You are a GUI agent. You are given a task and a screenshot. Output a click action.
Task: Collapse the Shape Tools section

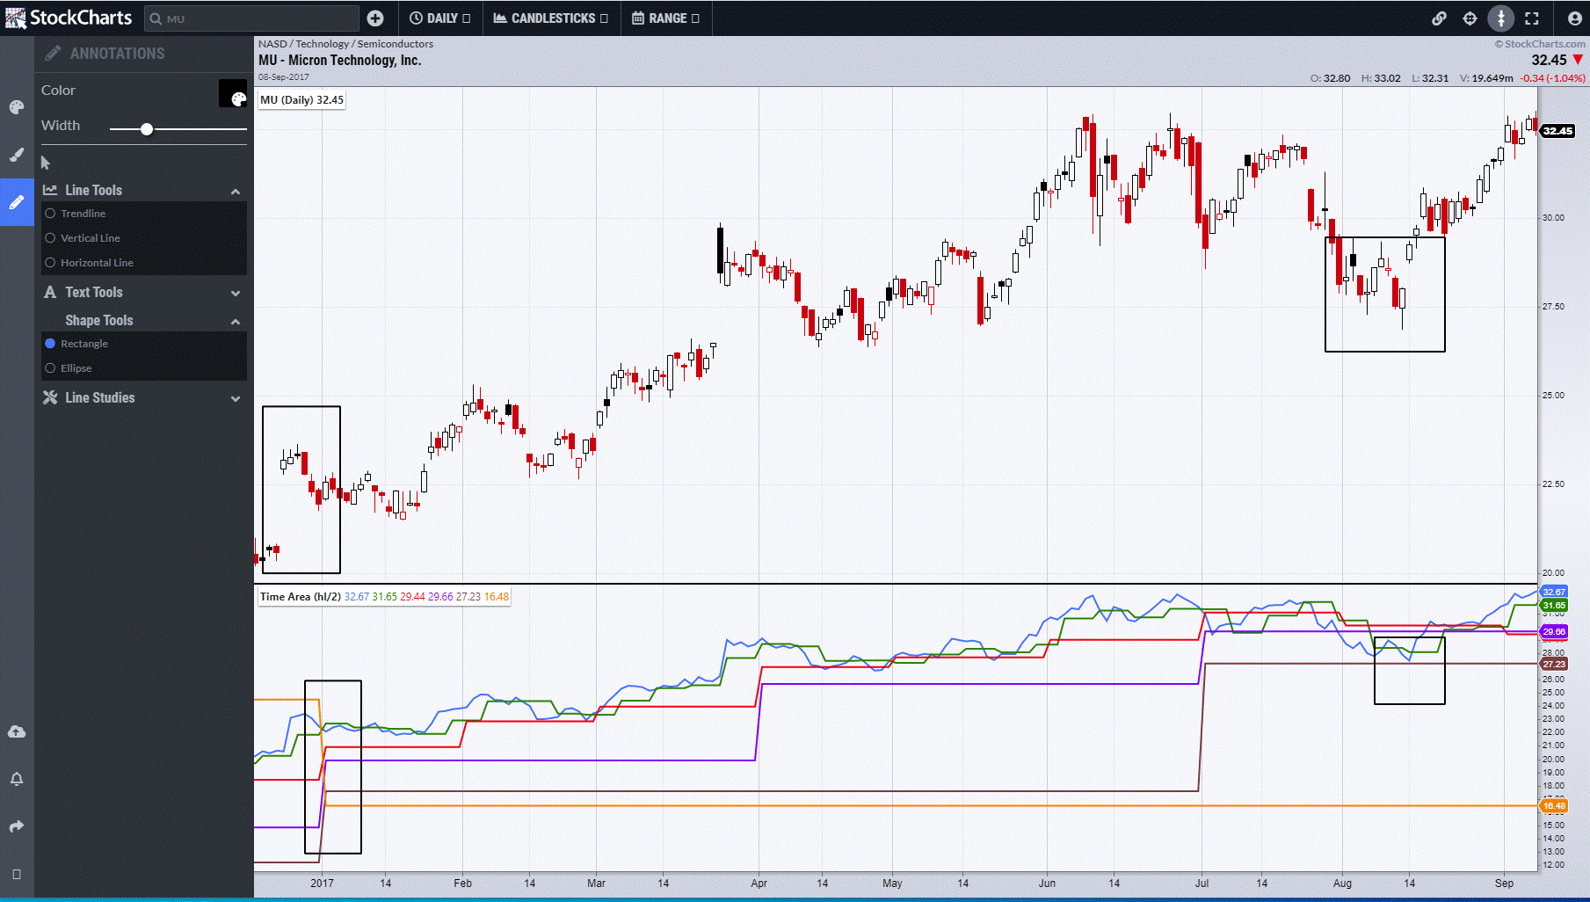point(236,321)
